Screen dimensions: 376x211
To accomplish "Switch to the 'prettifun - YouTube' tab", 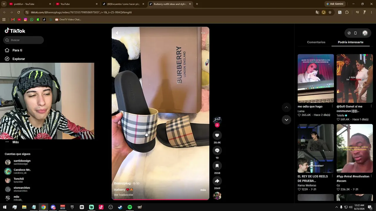I will (x=30, y=4).
